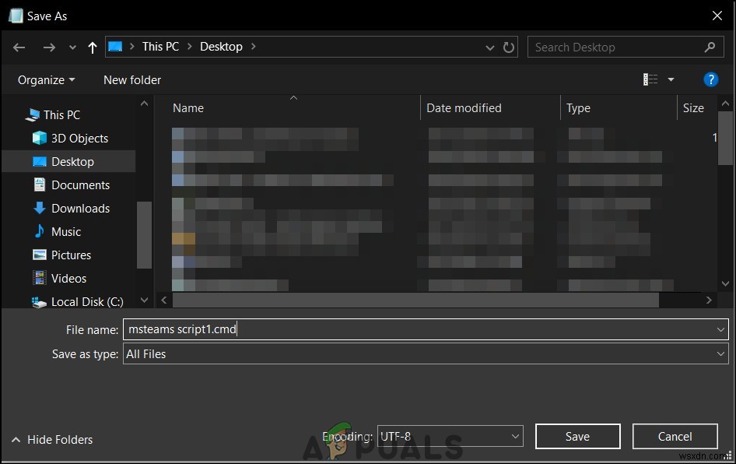Viewport: 736px width, 464px height.
Task: Go up to parent folder
Action: click(x=92, y=47)
